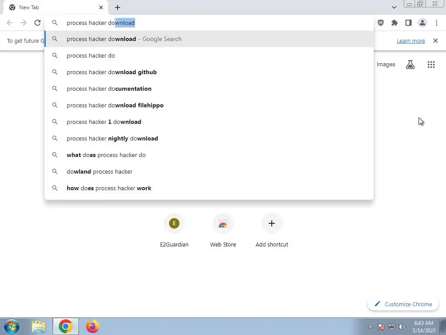Pick 'process hacker download filehippo' suggestion

(x=209, y=105)
